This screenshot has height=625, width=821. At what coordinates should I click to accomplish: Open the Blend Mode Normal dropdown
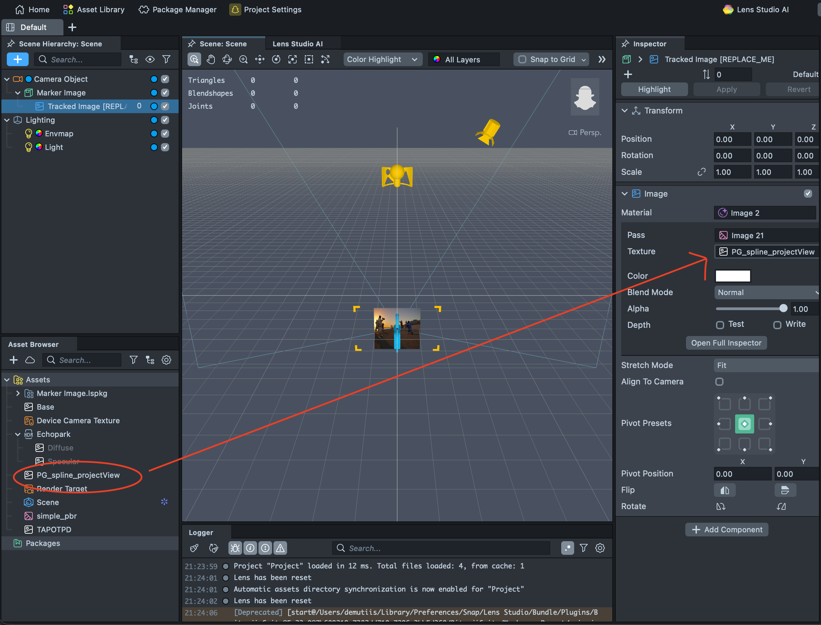coord(767,292)
